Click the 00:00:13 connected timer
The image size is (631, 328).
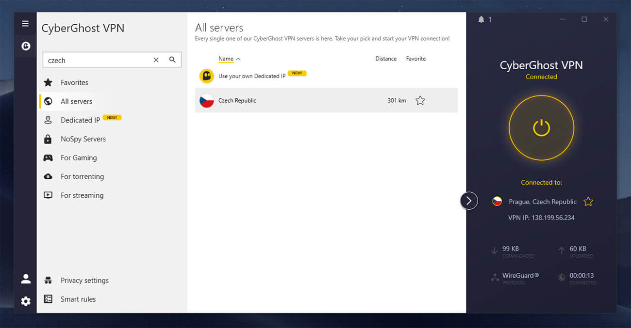(581, 275)
